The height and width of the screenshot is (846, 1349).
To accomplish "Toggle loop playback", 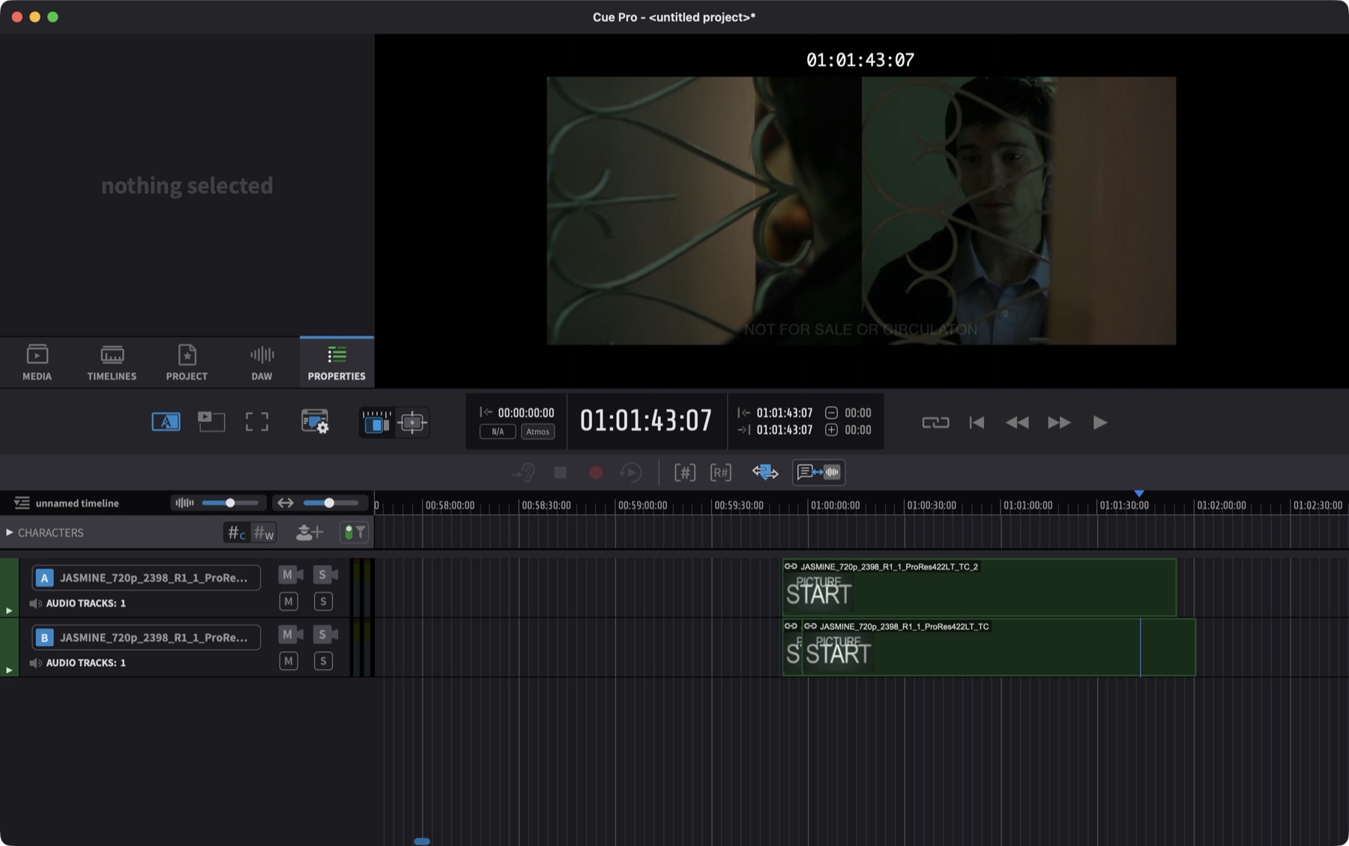I will tap(935, 423).
